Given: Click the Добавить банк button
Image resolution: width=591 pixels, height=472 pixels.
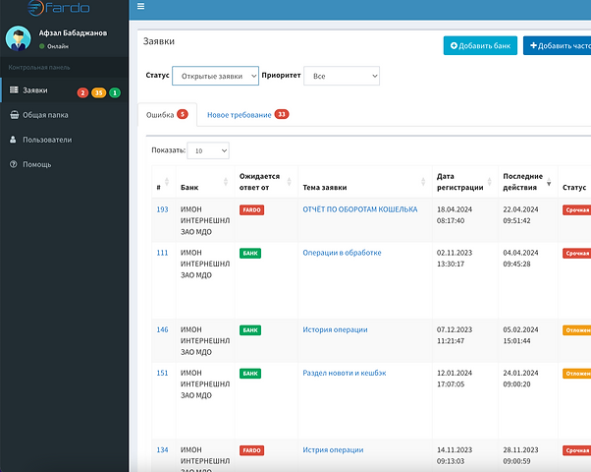Looking at the screenshot, I should (x=480, y=45).
